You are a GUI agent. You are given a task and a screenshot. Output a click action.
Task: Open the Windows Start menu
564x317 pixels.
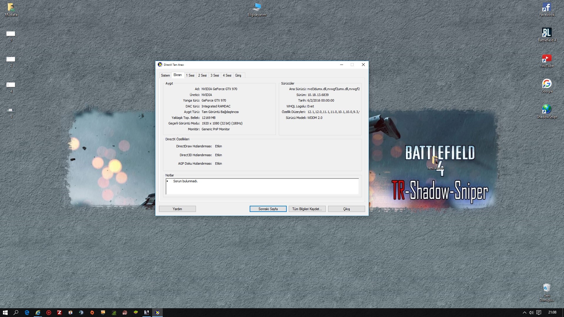pos(5,313)
